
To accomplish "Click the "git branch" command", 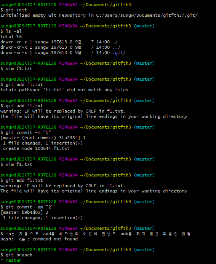I will point(16,255).
